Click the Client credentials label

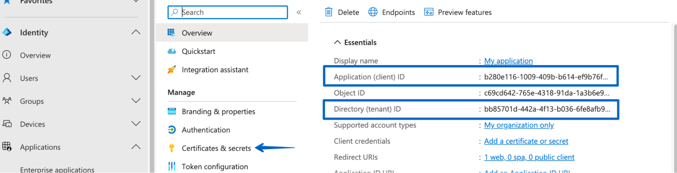[362, 141]
